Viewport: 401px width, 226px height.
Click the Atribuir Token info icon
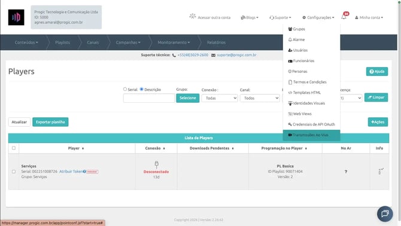tap(84, 172)
